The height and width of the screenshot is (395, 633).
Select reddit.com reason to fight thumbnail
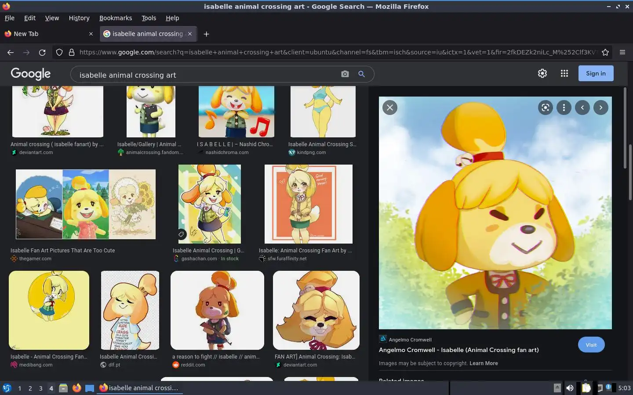[217, 310]
